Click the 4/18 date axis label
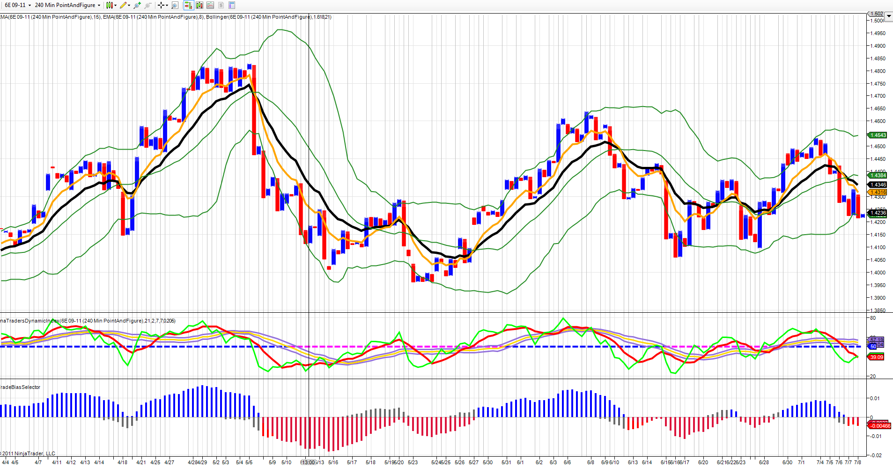 [x=123, y=462]
